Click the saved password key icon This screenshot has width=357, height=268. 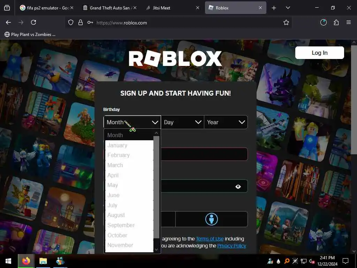click(x=90, y=23)
